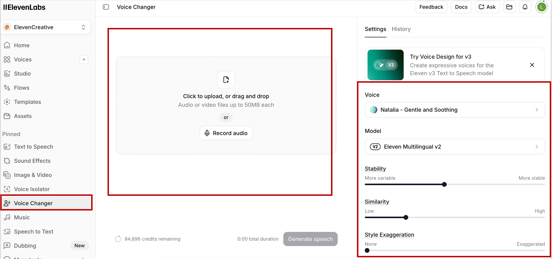Click the New badge next to Dubbing
This screenshot has height=259, width=552.
point(80,246)
